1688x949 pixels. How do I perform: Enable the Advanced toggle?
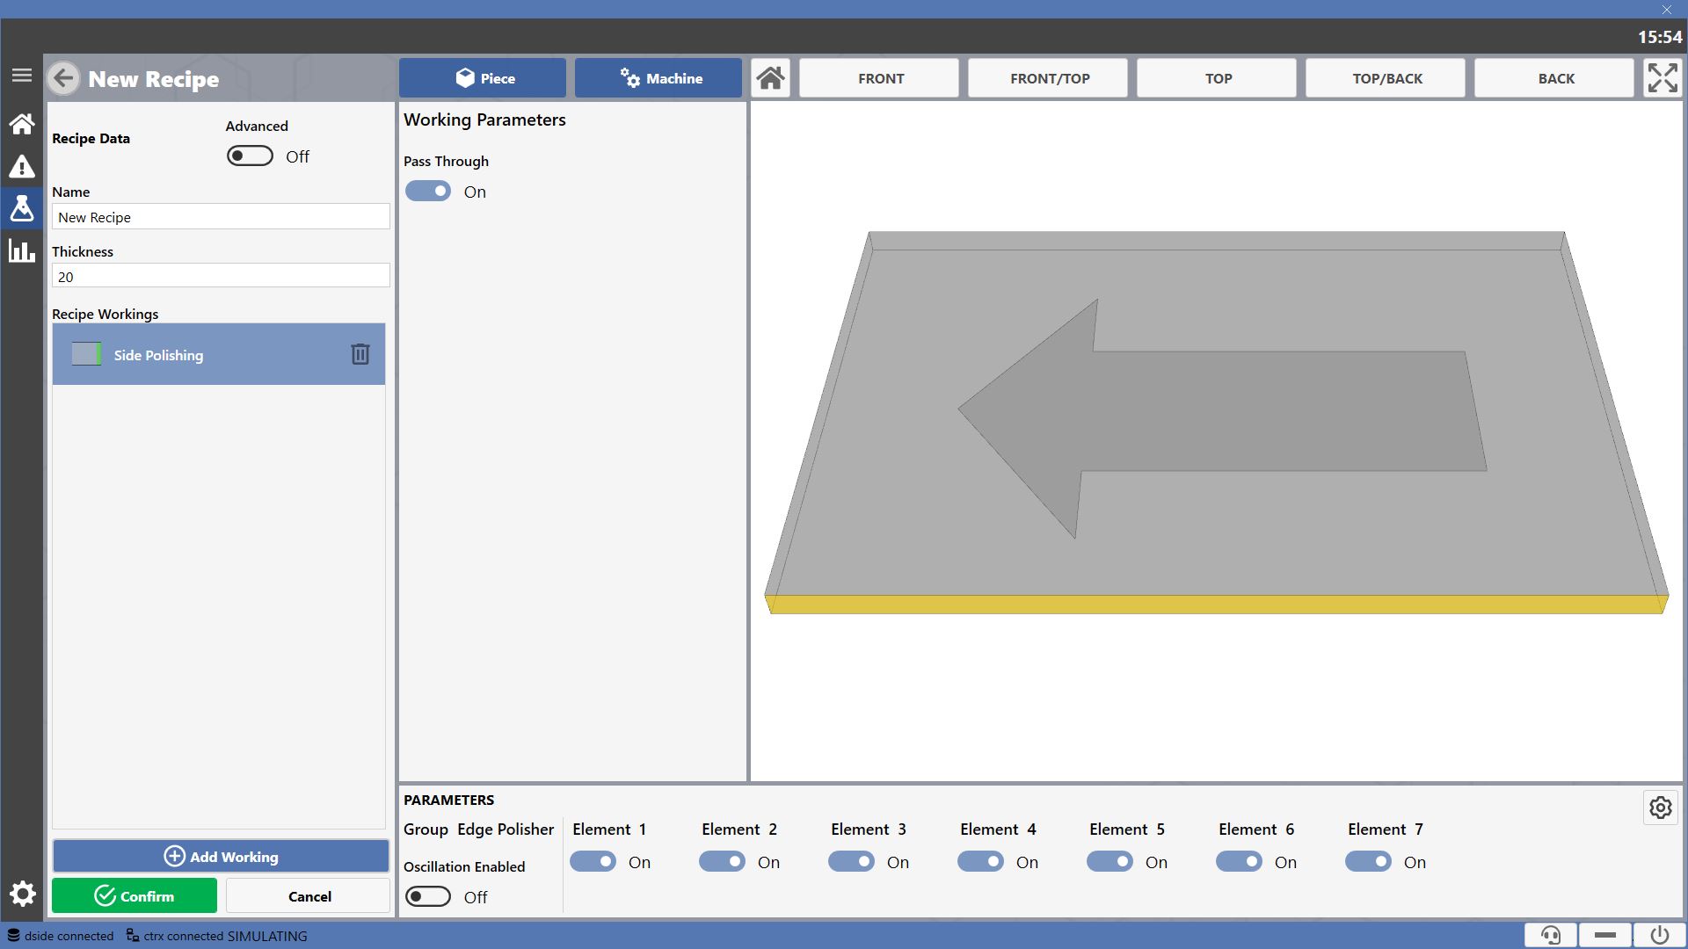click(250, 156)
